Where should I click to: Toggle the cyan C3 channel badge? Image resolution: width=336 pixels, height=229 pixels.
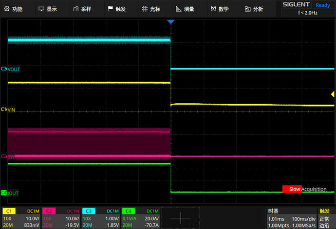89,211
